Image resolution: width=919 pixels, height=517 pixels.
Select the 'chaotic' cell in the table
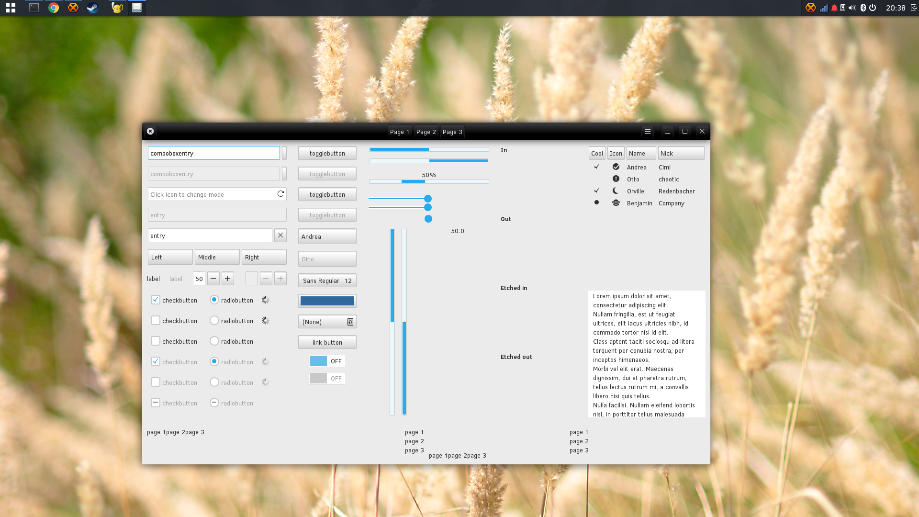coord(669,179)
